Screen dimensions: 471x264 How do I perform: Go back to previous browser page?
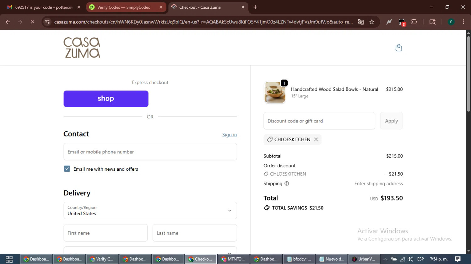click(x=8, y=22)
